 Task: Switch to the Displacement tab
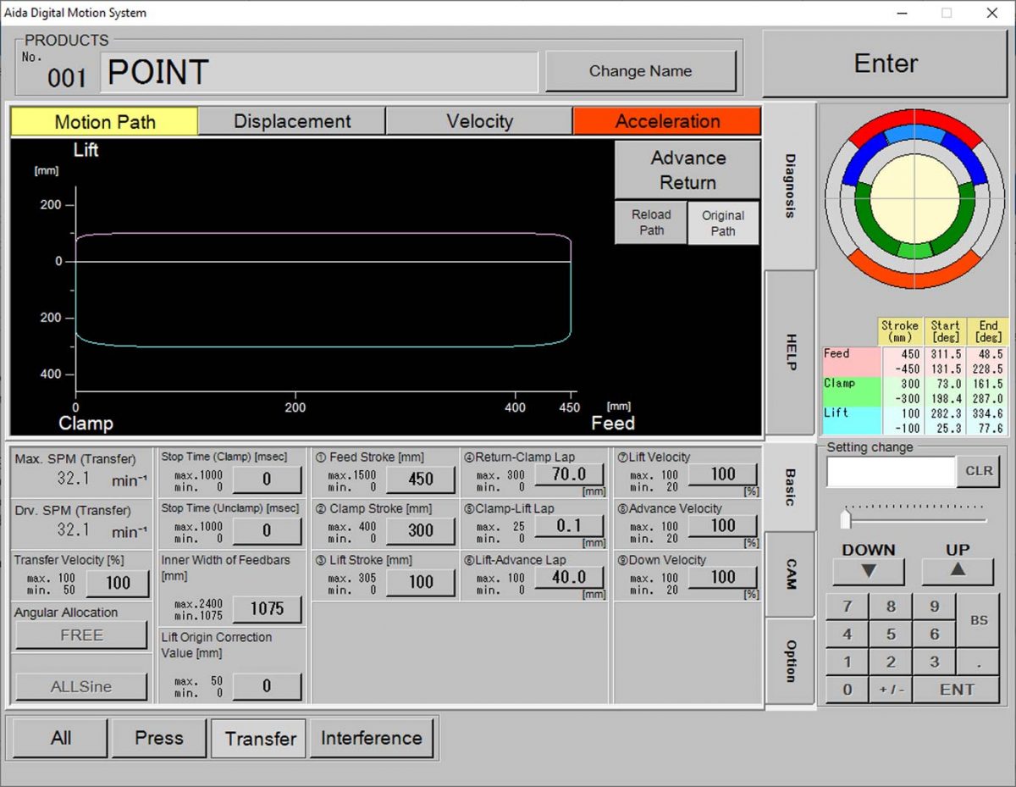pos(291,121)
